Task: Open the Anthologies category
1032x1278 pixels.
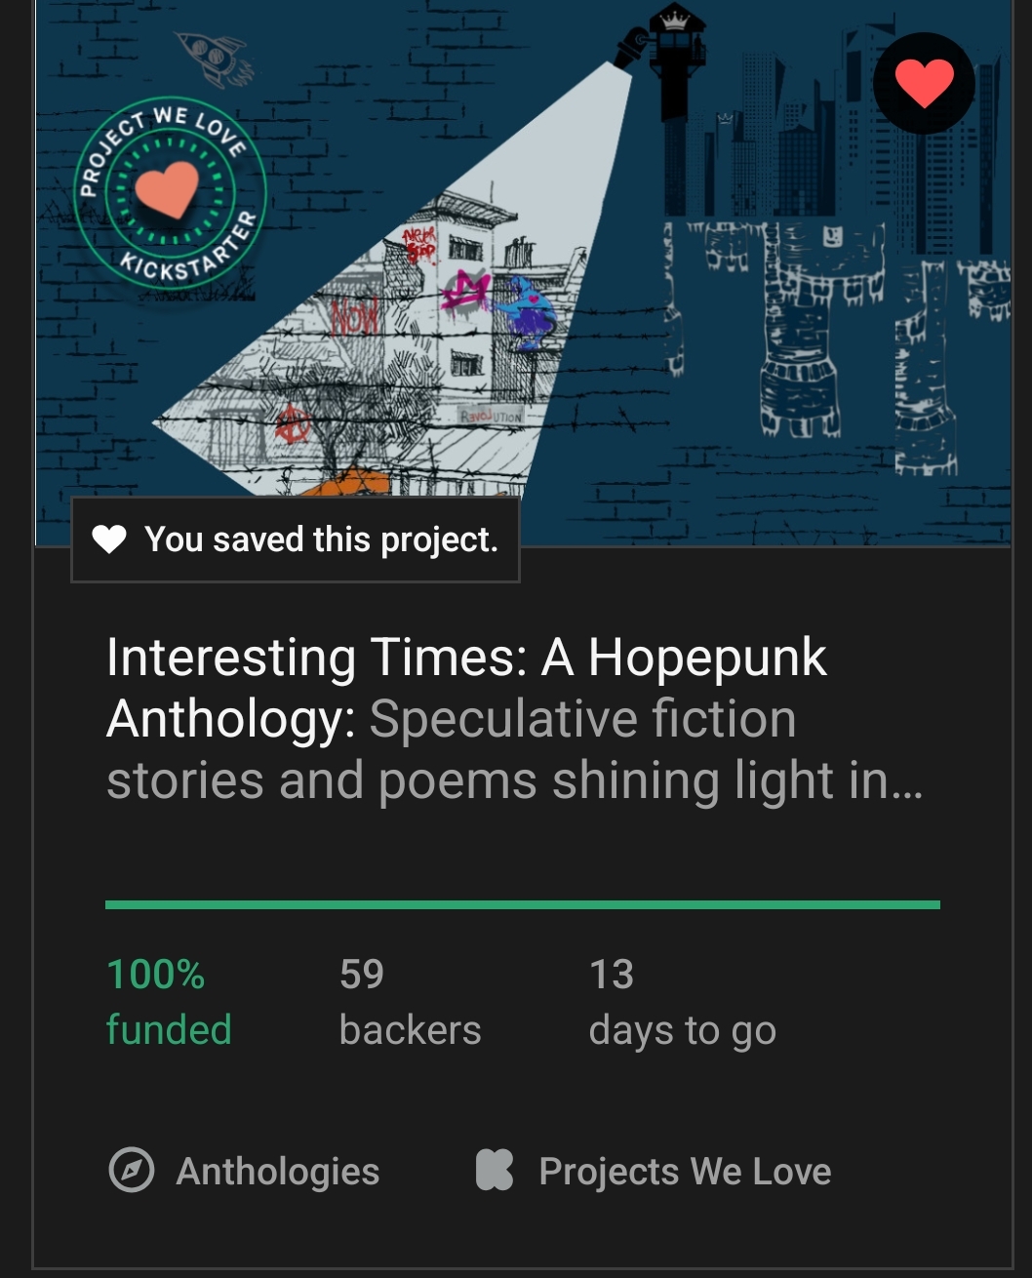Action: 277,1171
